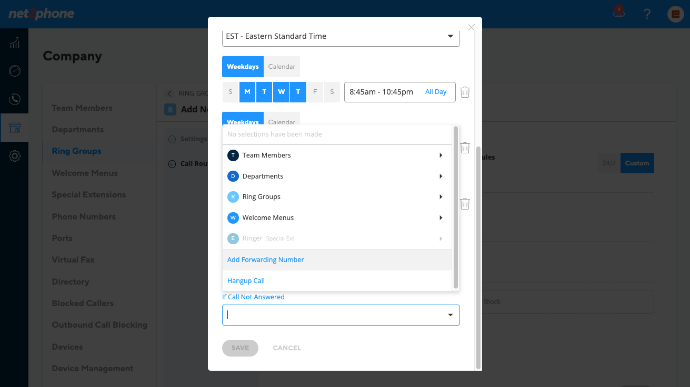Click the back chevron beside RING GROUPS

pos(169,93)
